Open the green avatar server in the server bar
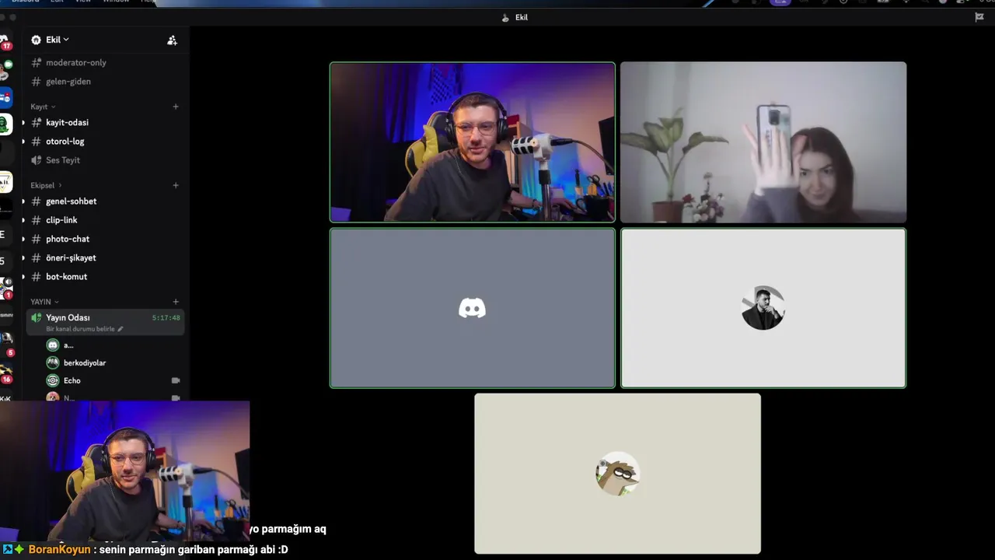 (5, 124)
